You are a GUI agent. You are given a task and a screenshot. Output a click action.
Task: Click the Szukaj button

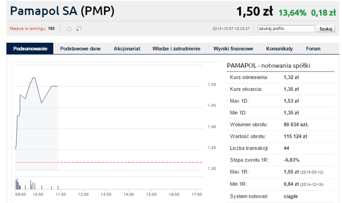[325, 29]
